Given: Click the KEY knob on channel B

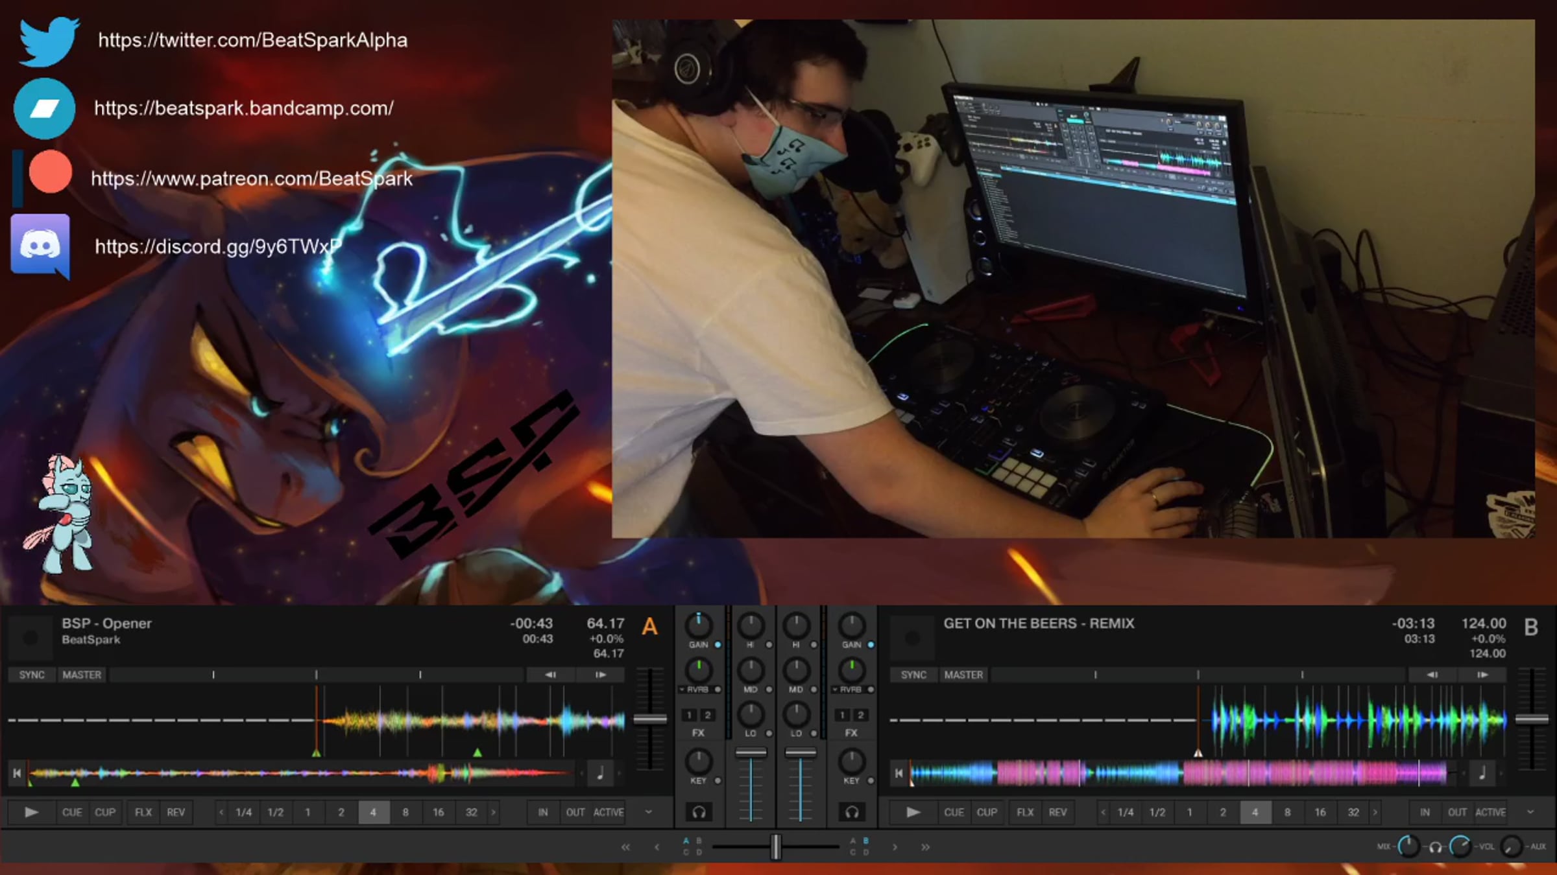Looking at the screenshot, I should pyautogui.click(x=852, y=762).
